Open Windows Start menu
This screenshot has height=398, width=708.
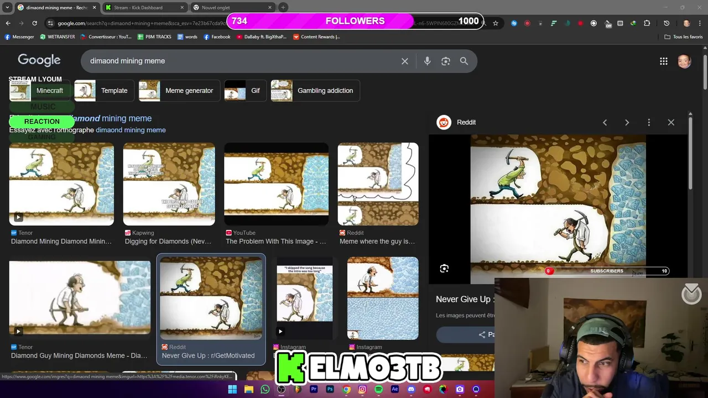(x=232, y=389)
